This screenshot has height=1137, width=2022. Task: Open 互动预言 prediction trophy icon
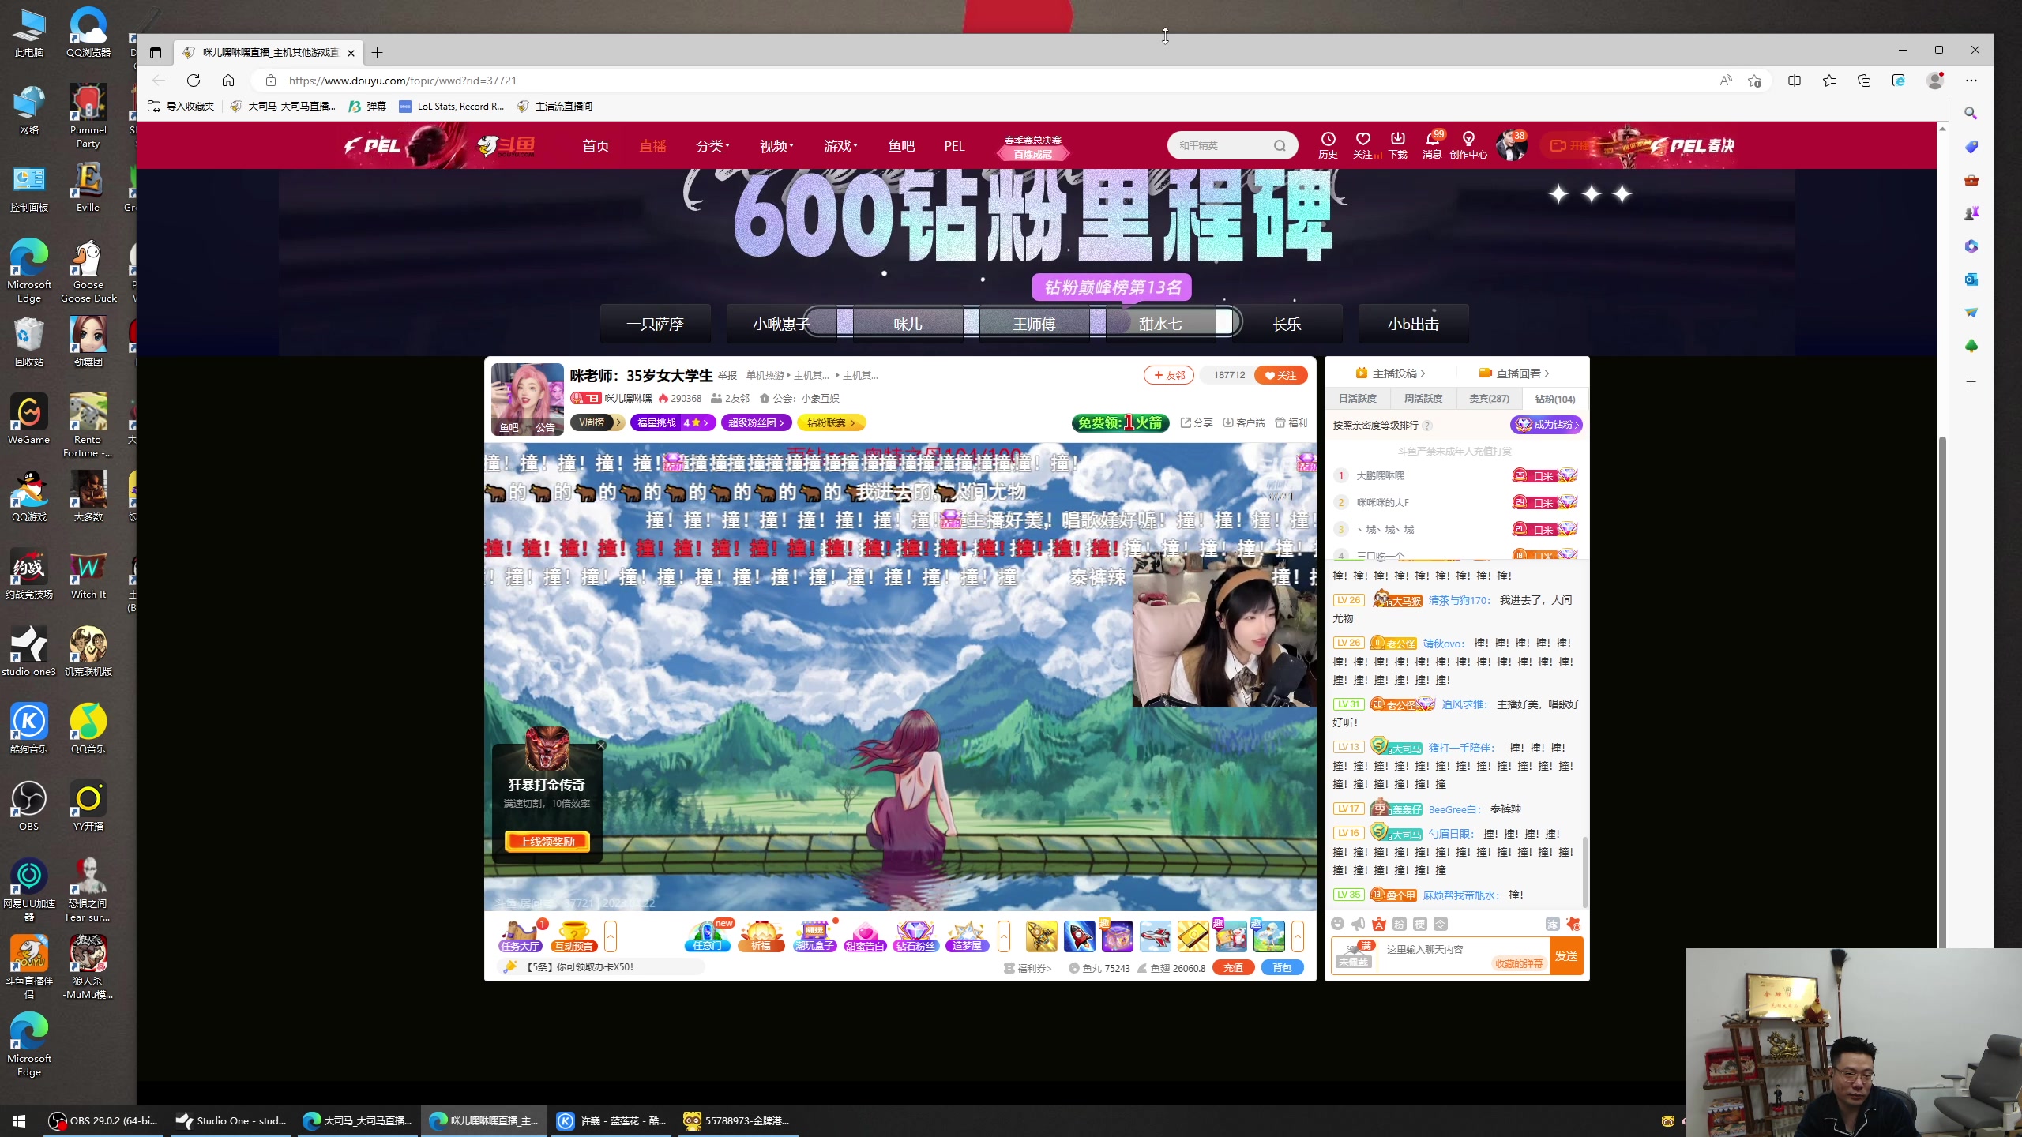coord(574,936)
